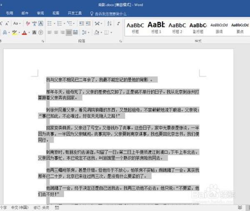250x211 pixels.
Task: Toggle track changes via 修订: 关闭
Action: pos(41,208)
